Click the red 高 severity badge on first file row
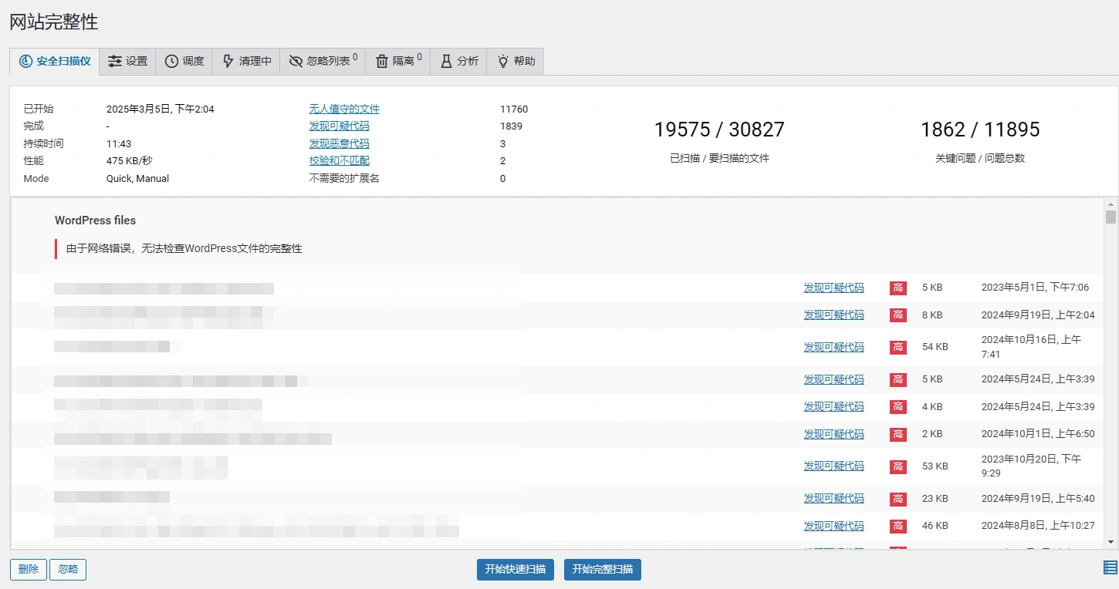 coord(898,287)
